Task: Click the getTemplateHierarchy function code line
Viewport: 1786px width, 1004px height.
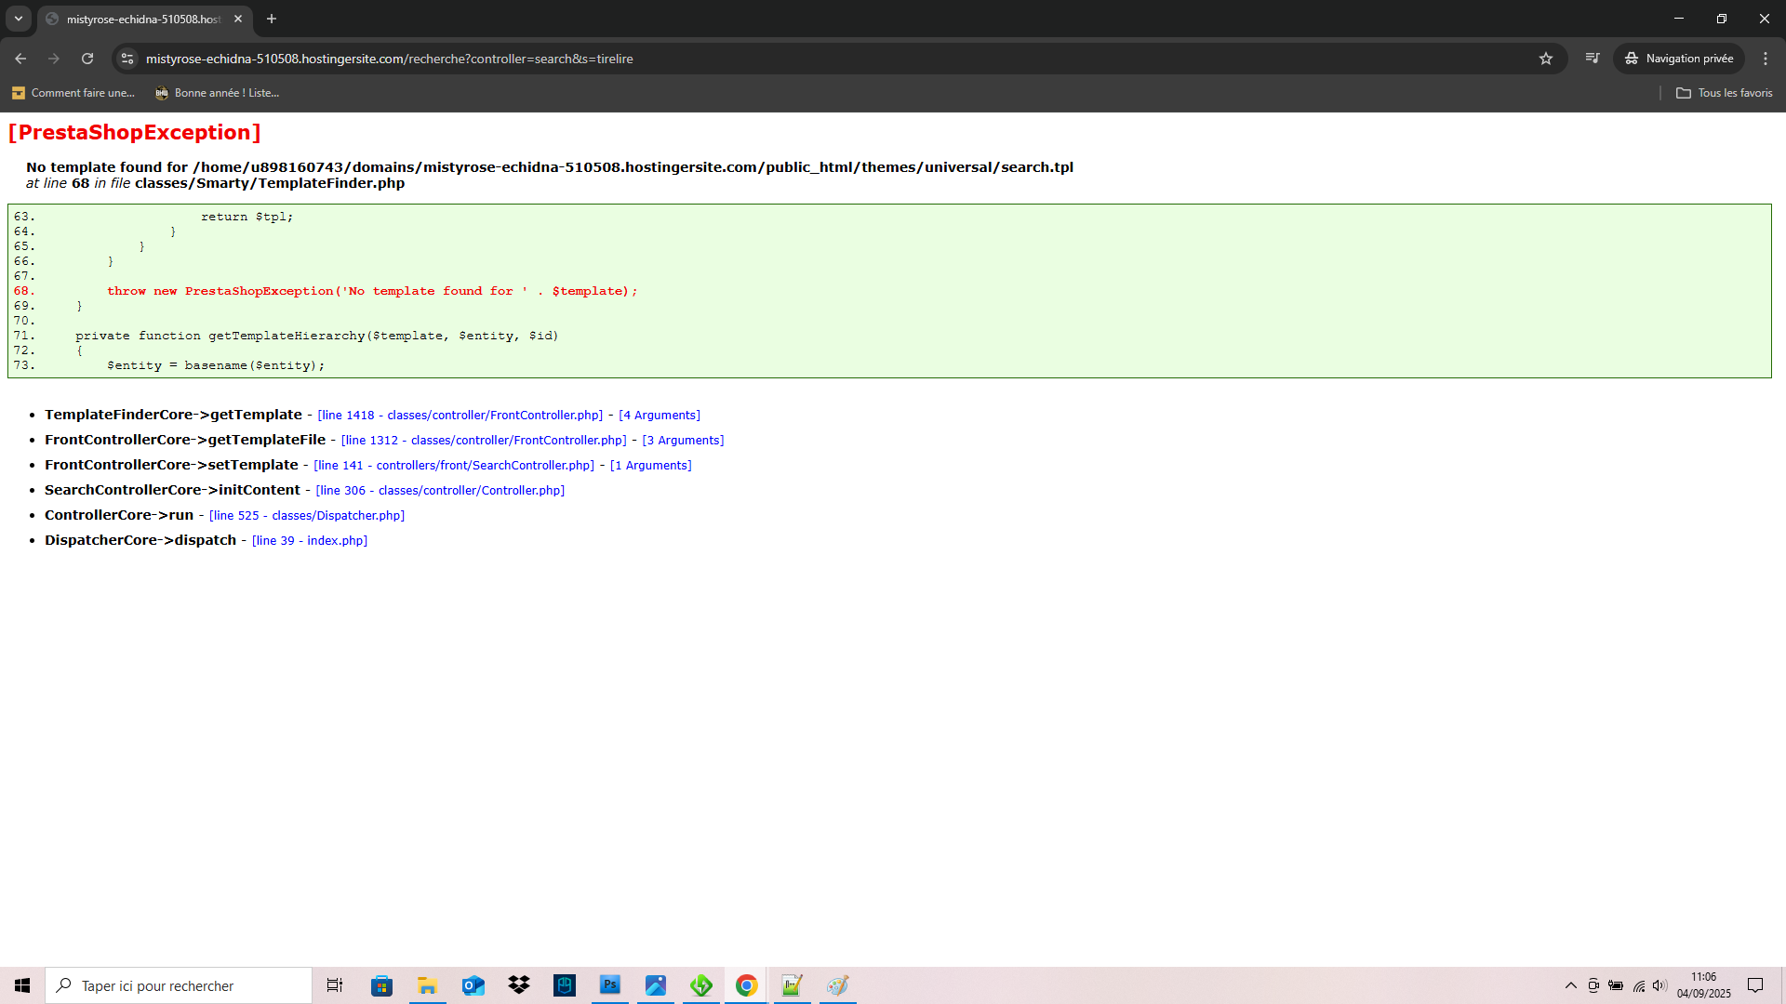Action: coord(316,336)
